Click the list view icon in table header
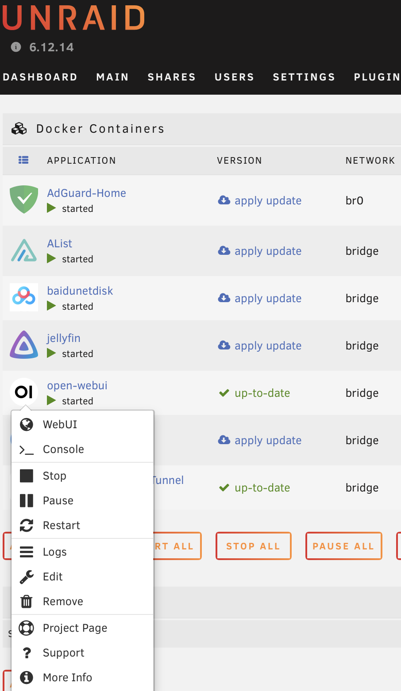 pos(23,160)
